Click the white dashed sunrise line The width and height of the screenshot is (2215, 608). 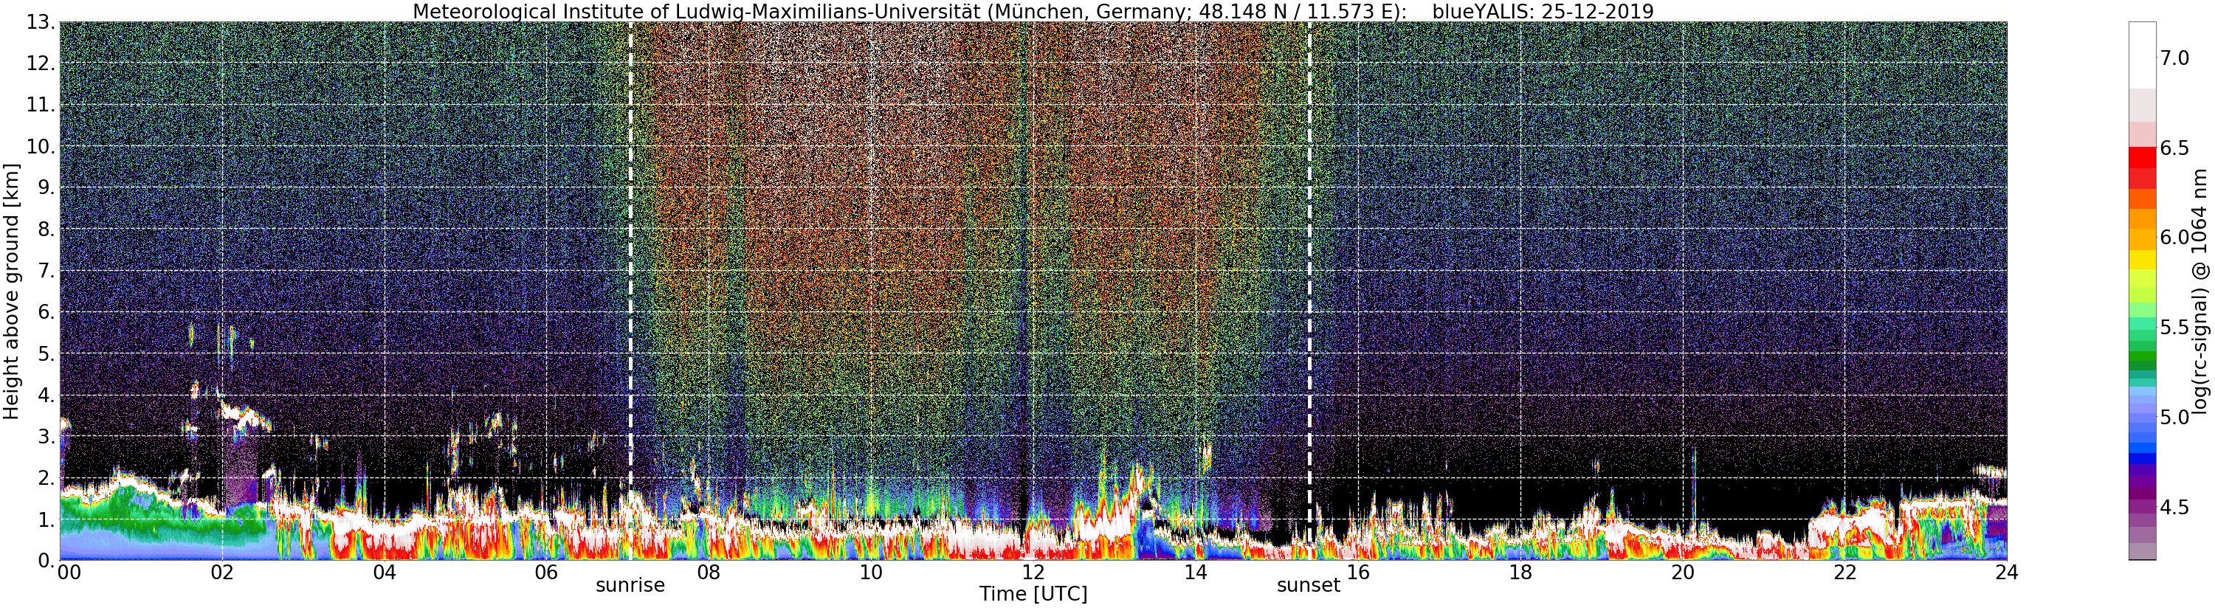[630, 291]
